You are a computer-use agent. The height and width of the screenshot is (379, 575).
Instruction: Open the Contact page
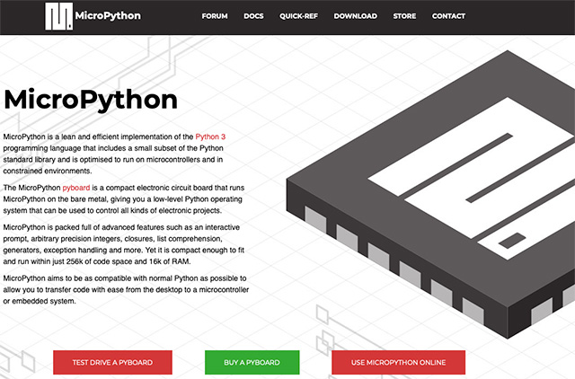point(448,16)
